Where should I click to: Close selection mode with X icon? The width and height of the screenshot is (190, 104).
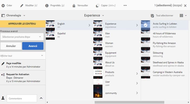tap(185, 6)
